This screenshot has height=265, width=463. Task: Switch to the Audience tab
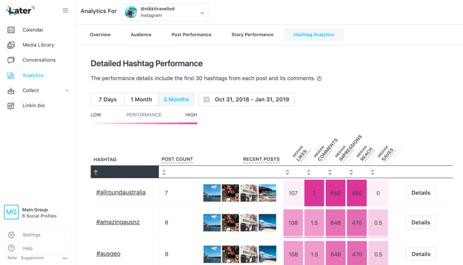[x=141, y=34]
